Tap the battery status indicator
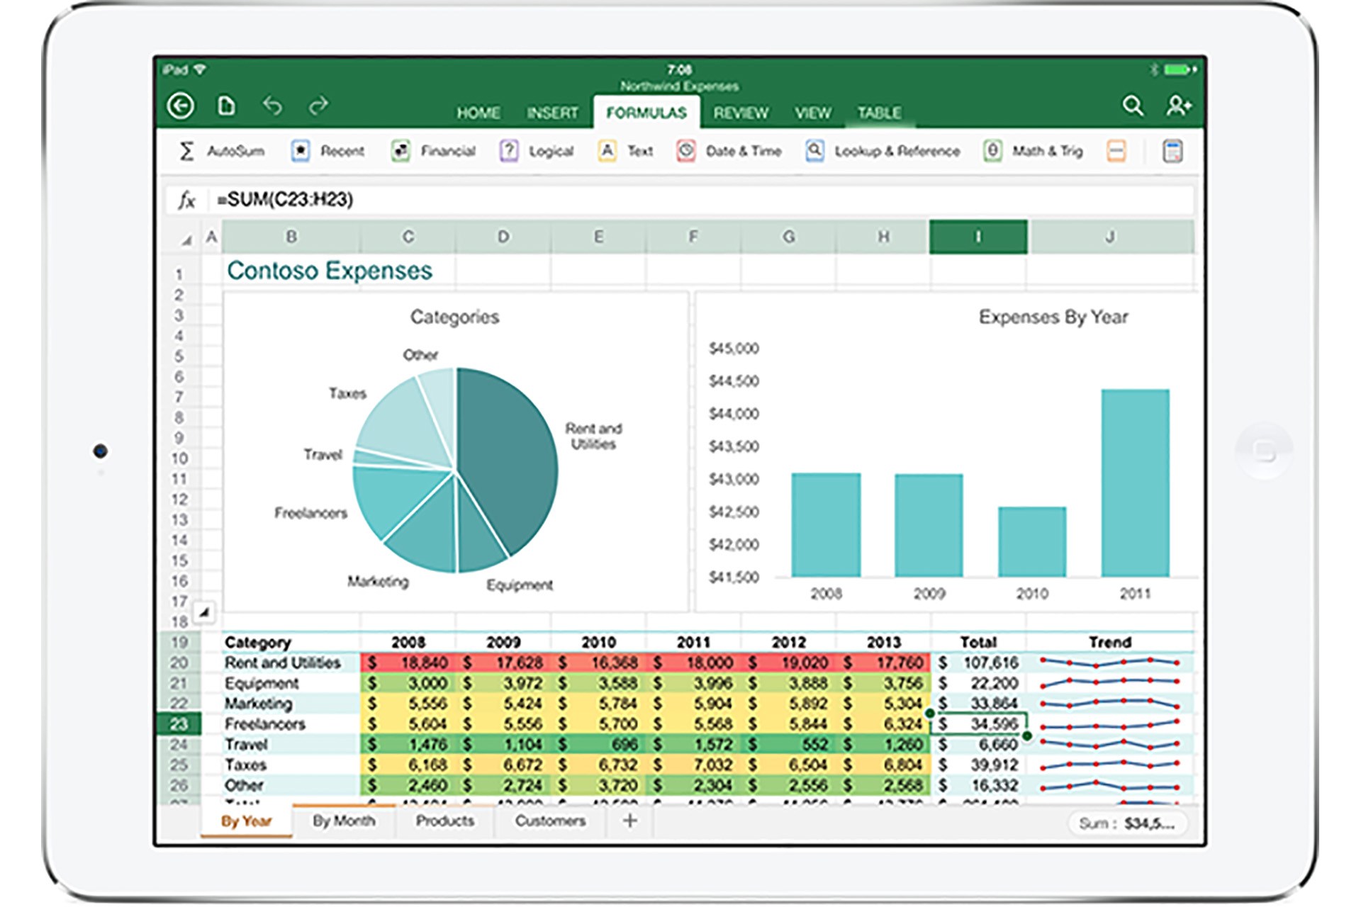 pos(1180,69)
